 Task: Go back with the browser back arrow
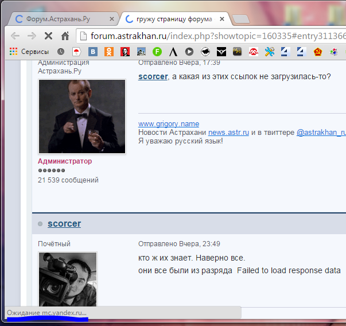[x=15, y=36]
